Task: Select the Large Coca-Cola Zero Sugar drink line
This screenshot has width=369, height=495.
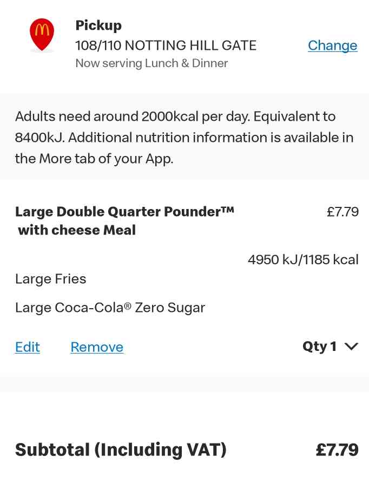Action: (110, 308)
